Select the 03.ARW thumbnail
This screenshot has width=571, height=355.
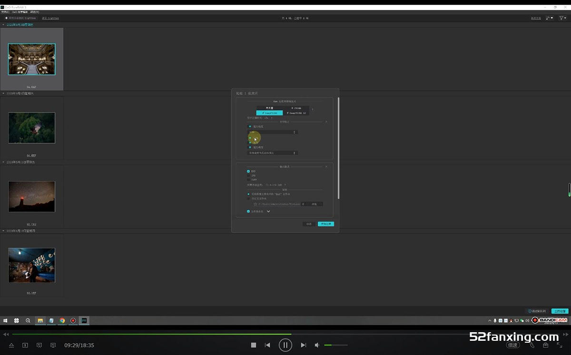[x=31, y=265]
